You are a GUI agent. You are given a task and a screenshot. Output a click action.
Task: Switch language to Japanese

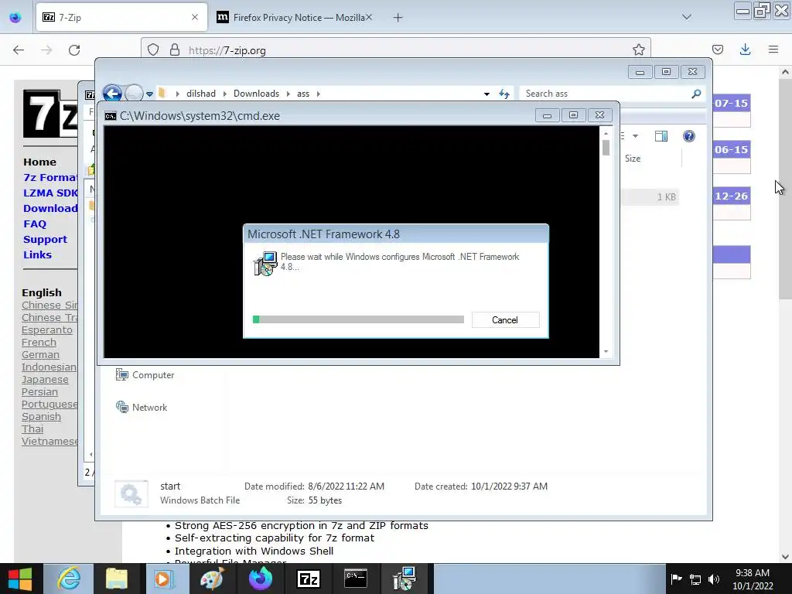tap(45, 379)
